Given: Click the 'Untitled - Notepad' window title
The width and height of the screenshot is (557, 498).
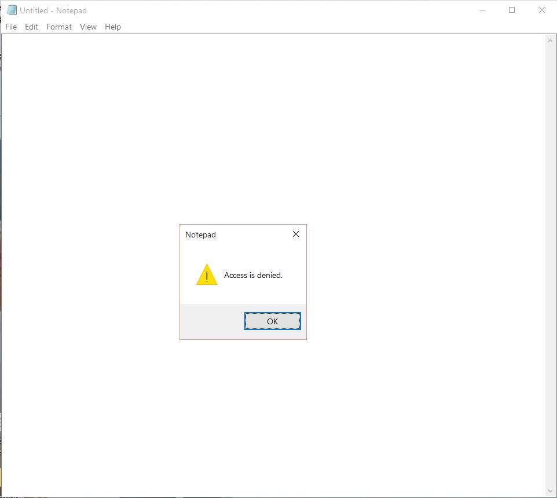Looking at the screenshot, I should point(53,10).
